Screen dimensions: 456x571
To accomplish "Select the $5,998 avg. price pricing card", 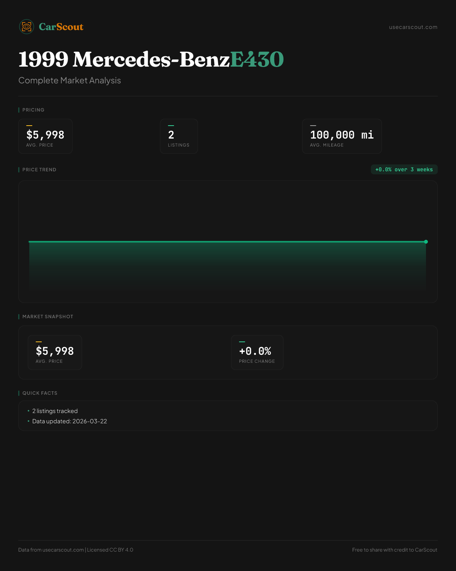I will click(45, 136).
